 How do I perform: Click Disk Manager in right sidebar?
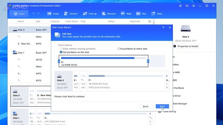click(x=180, y=104)
